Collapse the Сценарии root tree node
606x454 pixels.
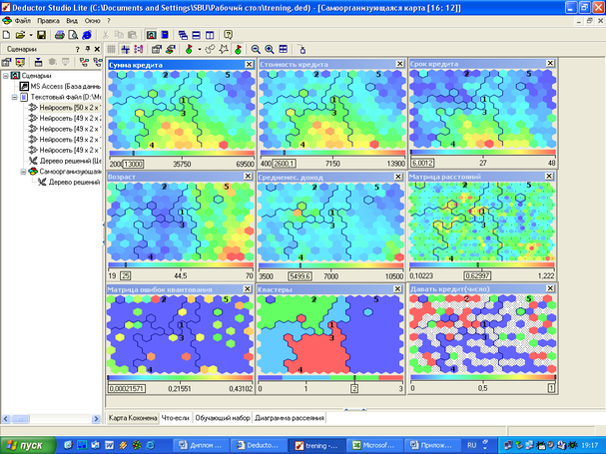coord(7,75)
